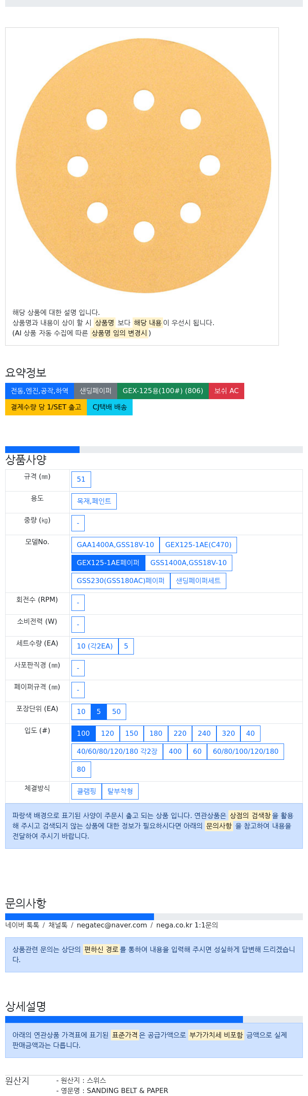308x1096 pixels.
Task: Click the 샌딩페이퍼 gray tag
Action: click(95, 391)
